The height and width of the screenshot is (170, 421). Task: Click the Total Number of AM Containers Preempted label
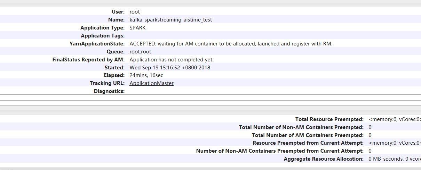(x=308, y=135)
